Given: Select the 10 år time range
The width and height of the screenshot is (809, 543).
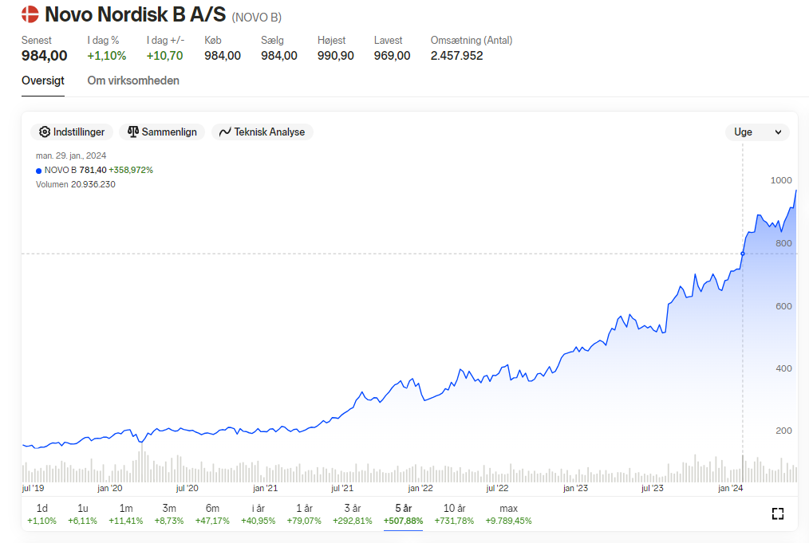Looking at the screenshot, I should [x=454, y=514].
